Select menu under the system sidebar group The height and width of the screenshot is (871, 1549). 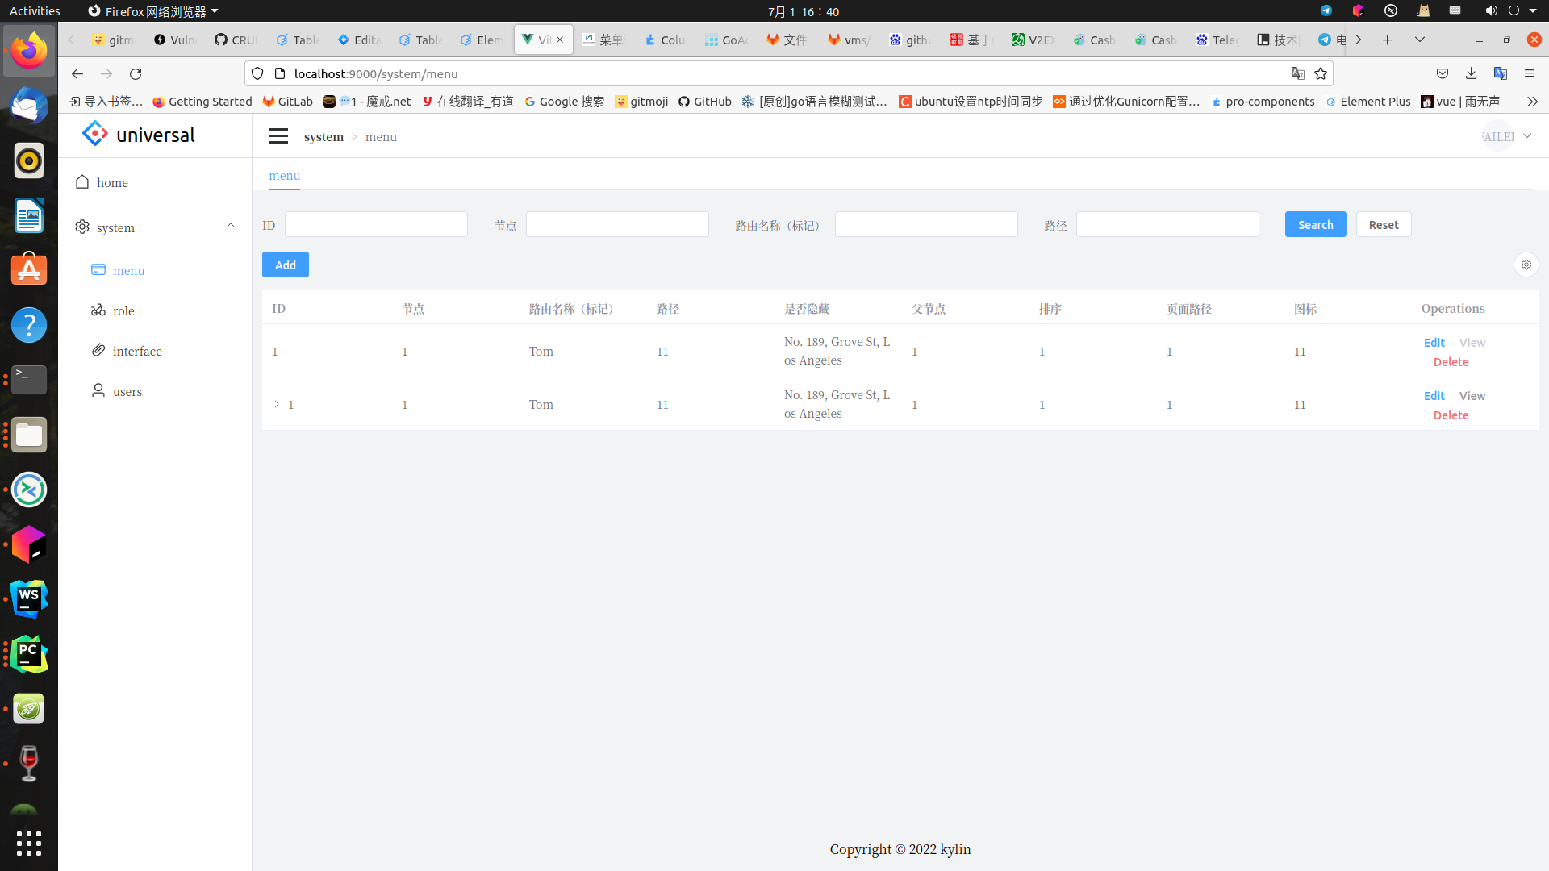128,270
